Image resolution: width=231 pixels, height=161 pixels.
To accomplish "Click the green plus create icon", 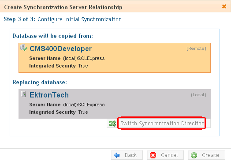I will pos(194,155).
